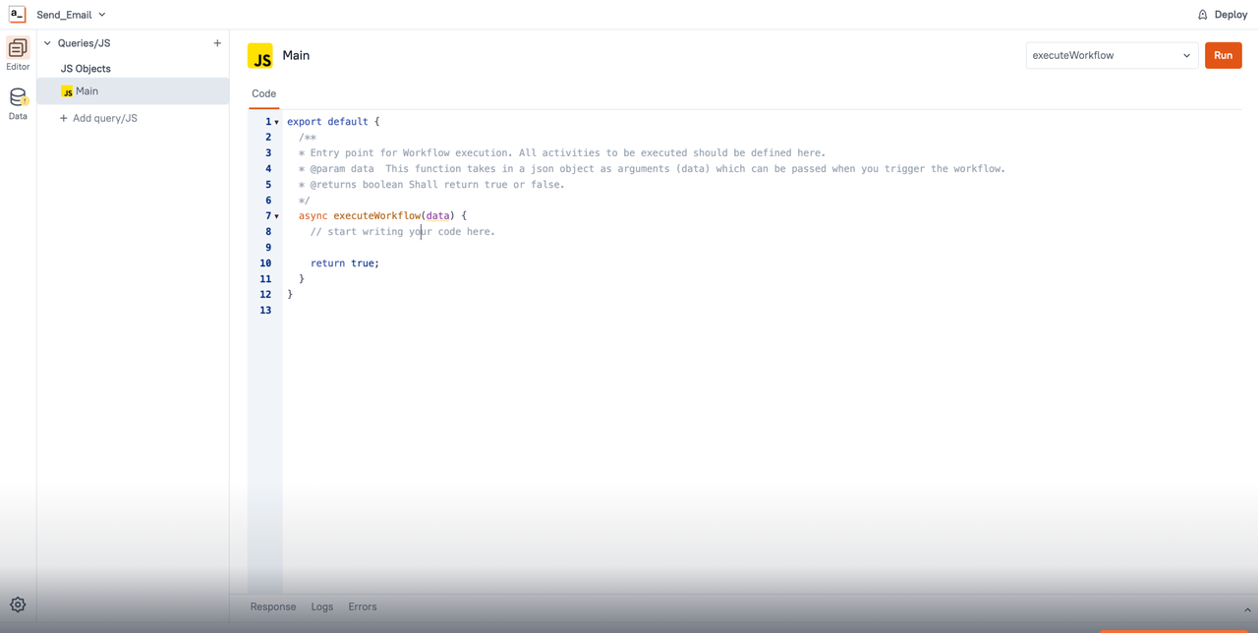Open the Logs tab at the bottom
This screenshot has height=633, width=1258.
(322, 606)
